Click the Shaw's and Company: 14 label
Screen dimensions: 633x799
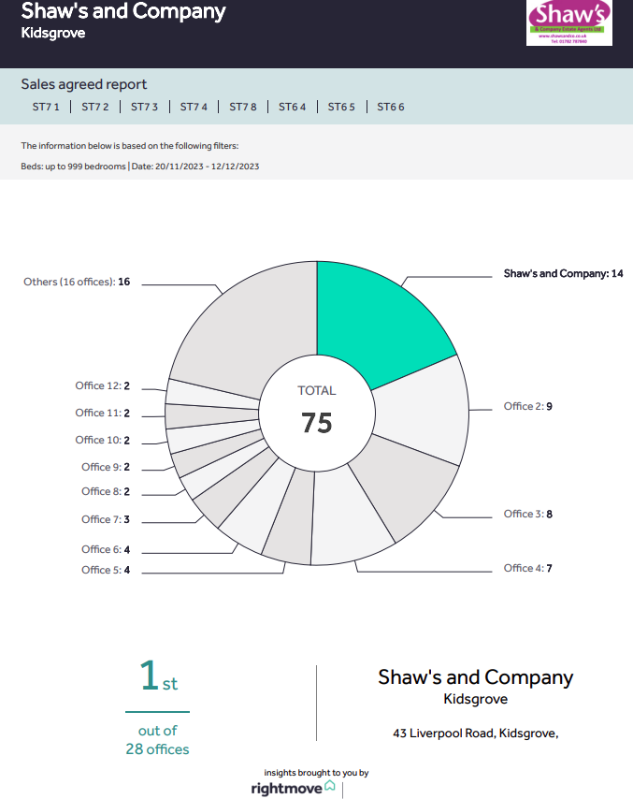563,273
